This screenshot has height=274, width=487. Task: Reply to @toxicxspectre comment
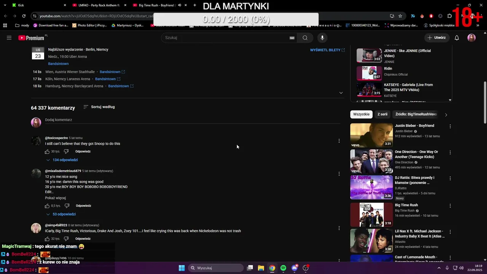83,151
